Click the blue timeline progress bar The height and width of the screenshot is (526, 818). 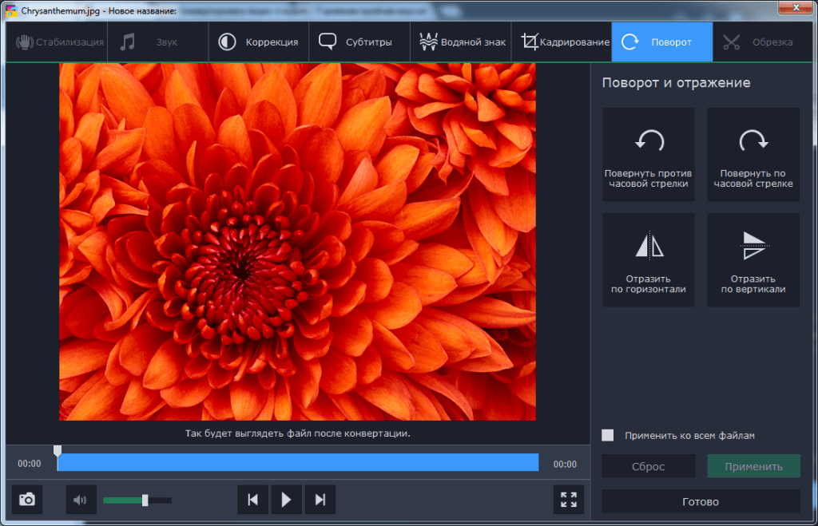click(297, 463)
